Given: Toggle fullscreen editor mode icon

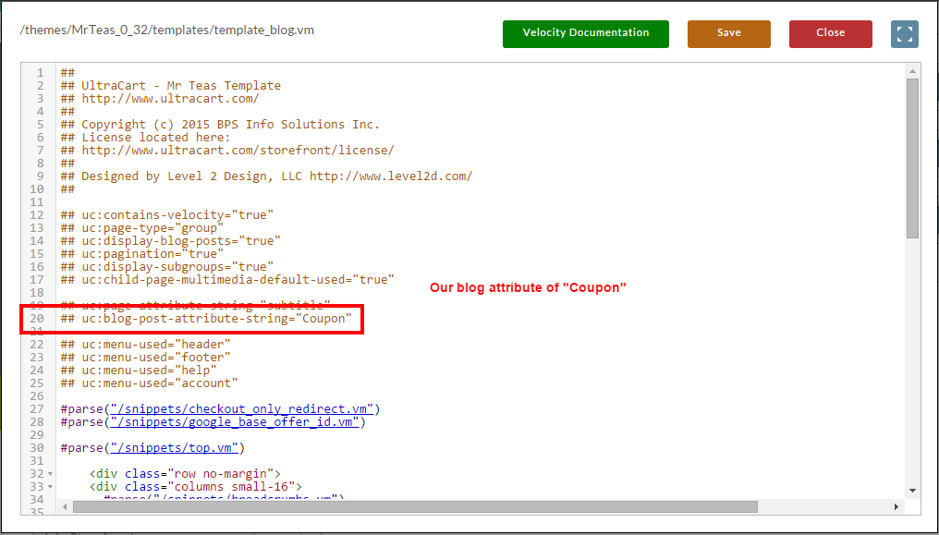Looking at the screenshot, I should point(904,33).
